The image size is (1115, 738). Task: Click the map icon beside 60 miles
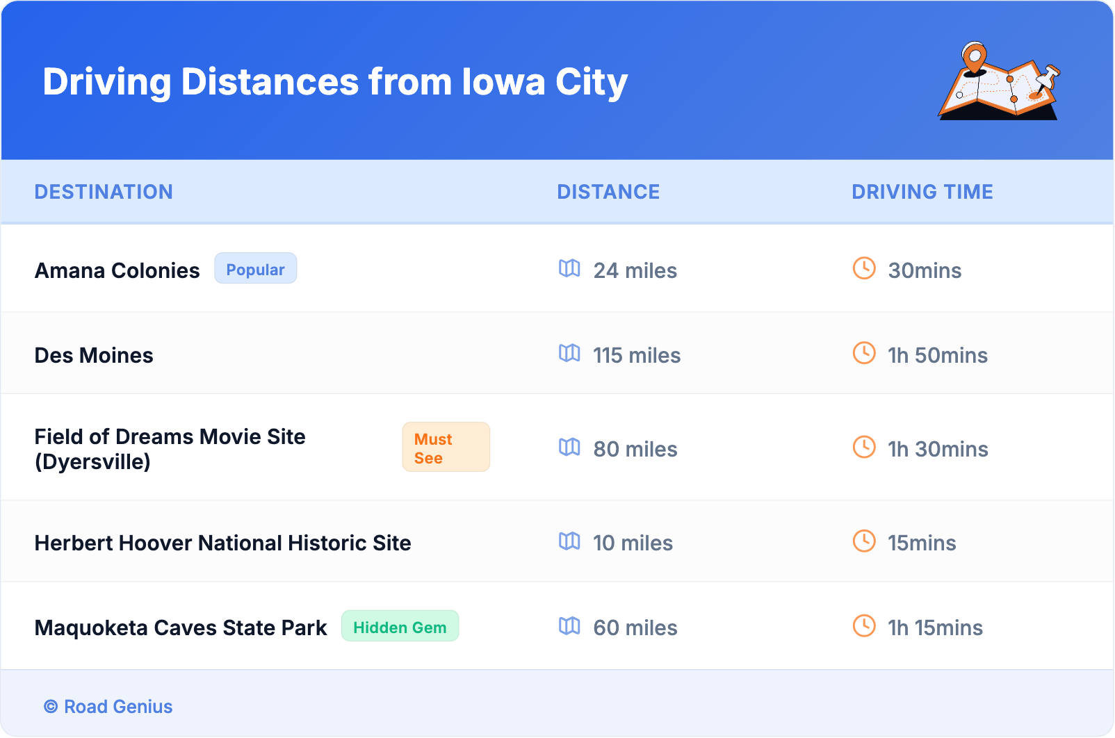(x=569, y=625)
